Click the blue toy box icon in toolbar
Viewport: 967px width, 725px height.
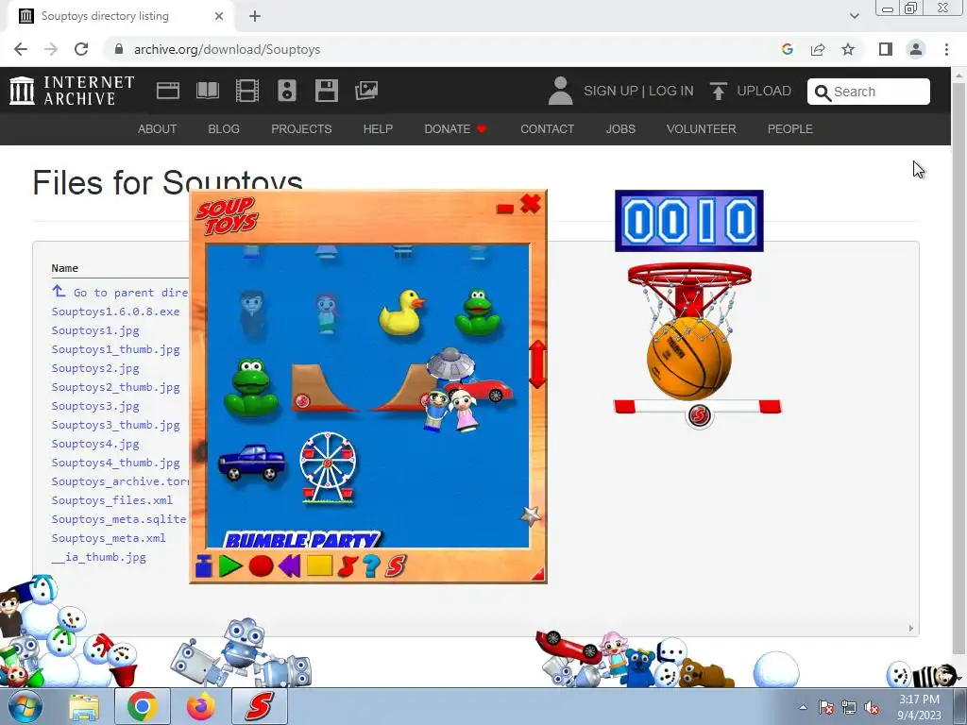click(x=204, y=566)
